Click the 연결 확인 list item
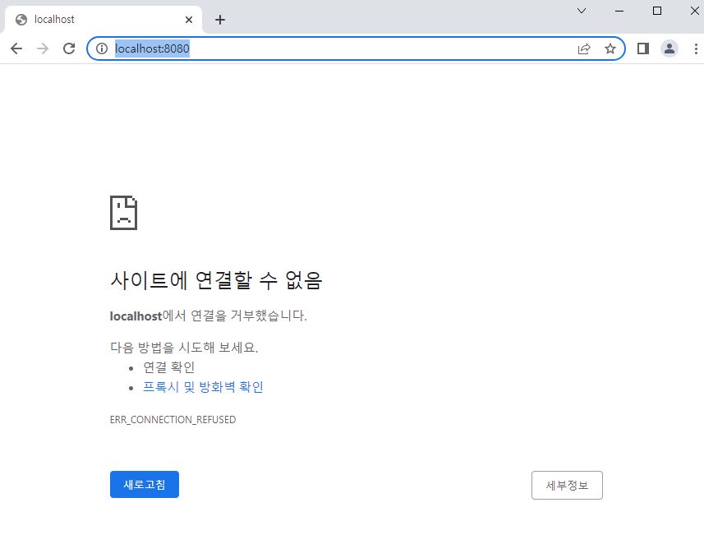Viewport: 704px width, 544px height. [169, 367]
